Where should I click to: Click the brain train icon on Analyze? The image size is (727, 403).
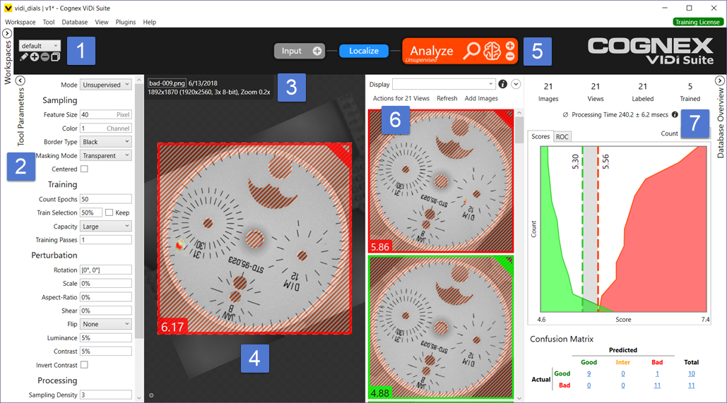(492, 51)
